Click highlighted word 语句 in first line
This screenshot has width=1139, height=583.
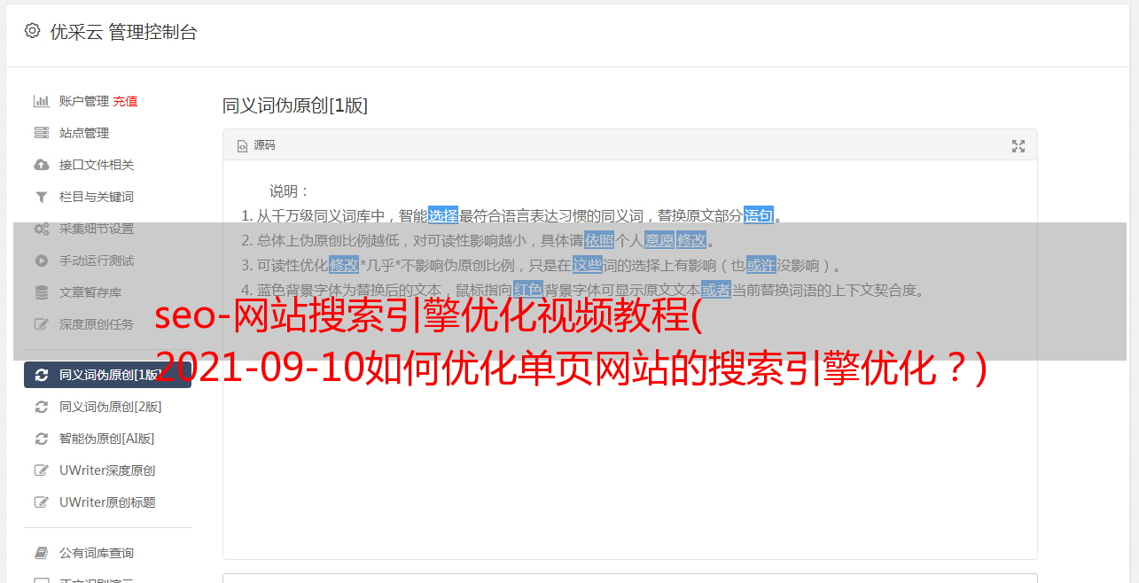pos(759,215)
